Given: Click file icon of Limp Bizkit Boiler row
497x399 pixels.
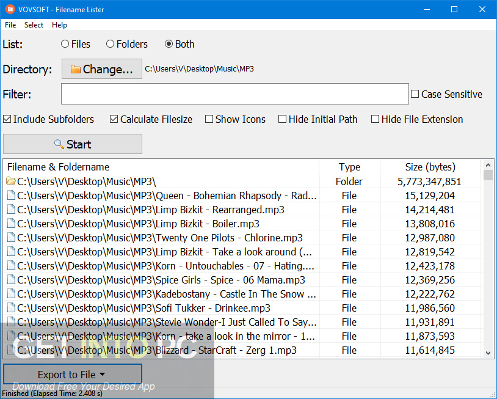Looking at the screenshot, I should 11,224.
